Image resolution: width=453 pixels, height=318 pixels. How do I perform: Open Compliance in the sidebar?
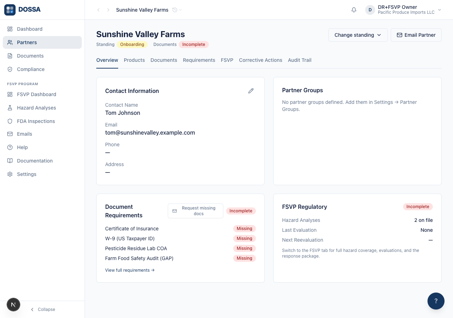click(x=42, y=69)
